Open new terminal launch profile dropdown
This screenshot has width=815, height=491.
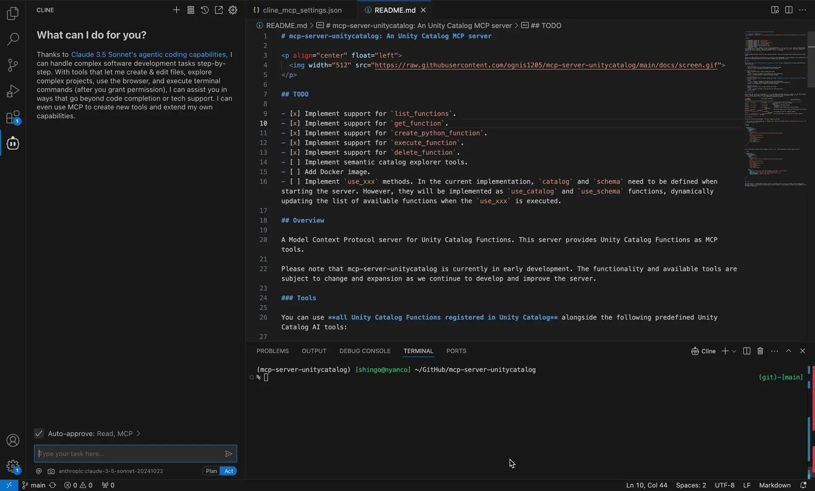click(x=734, y=351)
